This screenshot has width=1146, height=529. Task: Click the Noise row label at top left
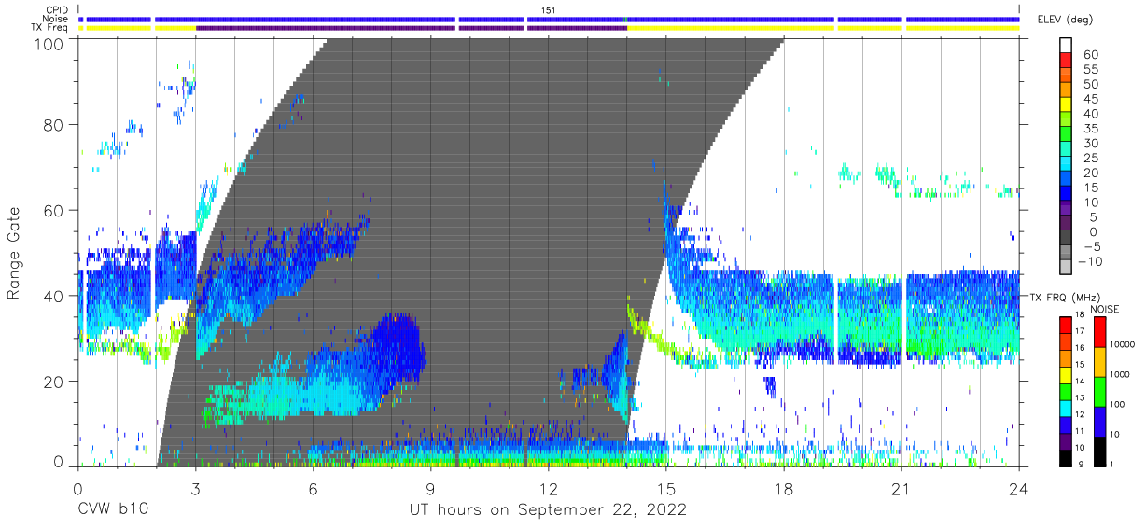click(57, 19)
